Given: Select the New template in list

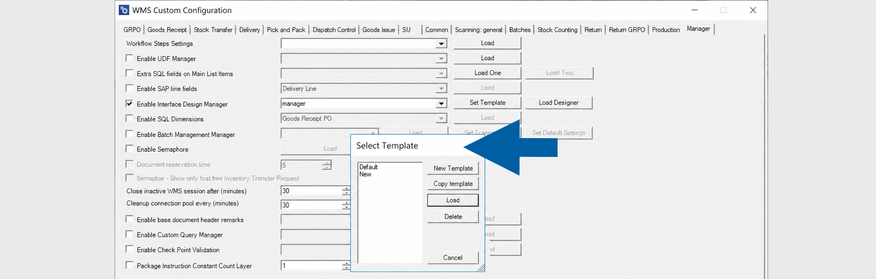Looking at the screenshot, I should (x=365, y=174).
